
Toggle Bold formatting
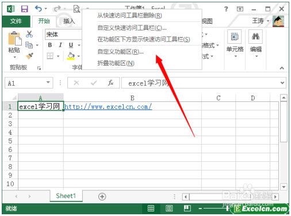pos(50,45)
